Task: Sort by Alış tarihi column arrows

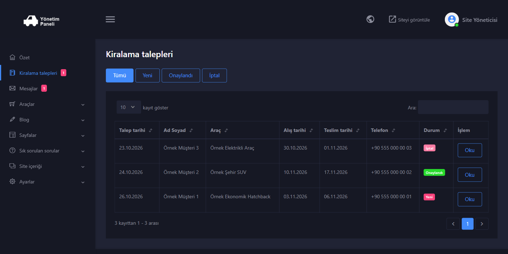Action: tap(311, 131)
